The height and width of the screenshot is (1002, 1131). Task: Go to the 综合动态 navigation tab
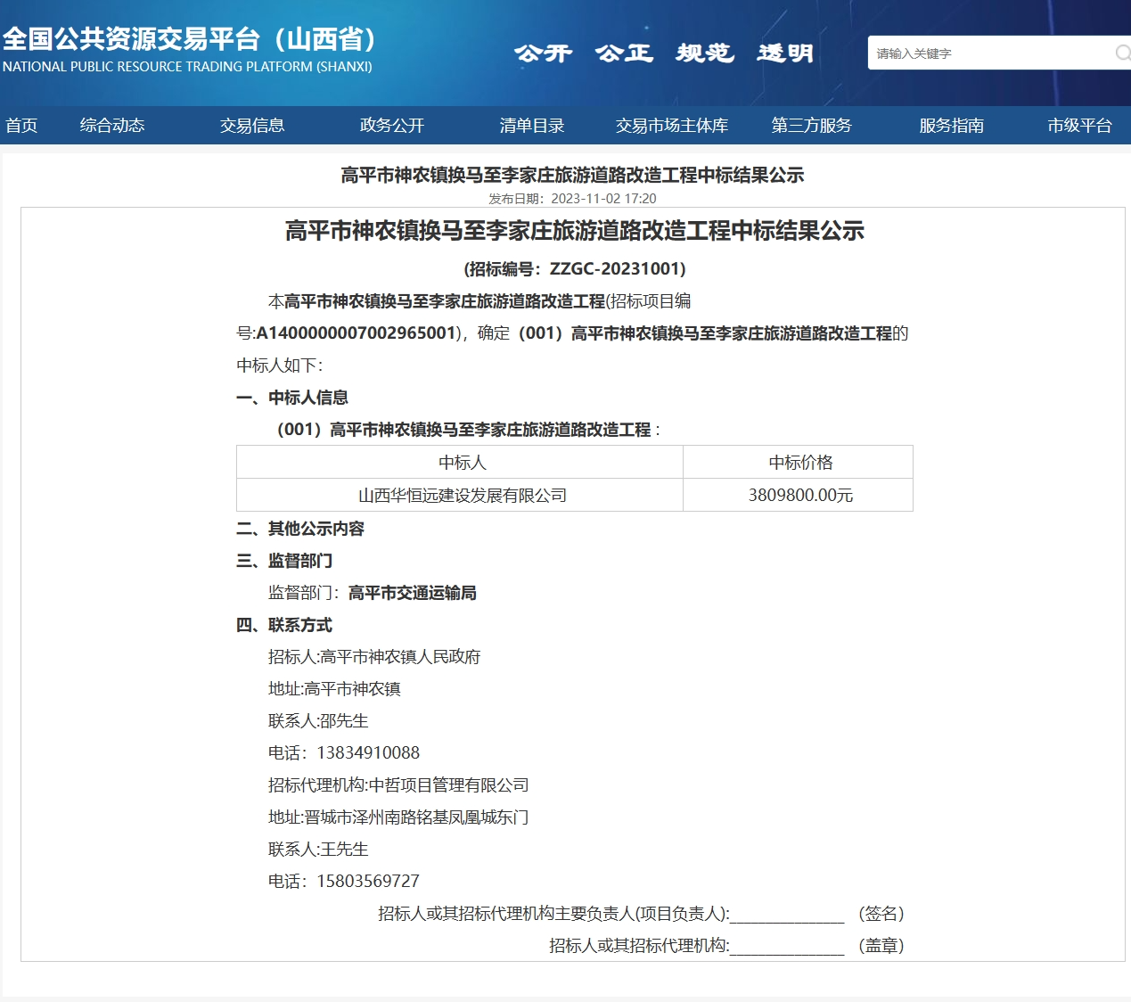point(112,126)
